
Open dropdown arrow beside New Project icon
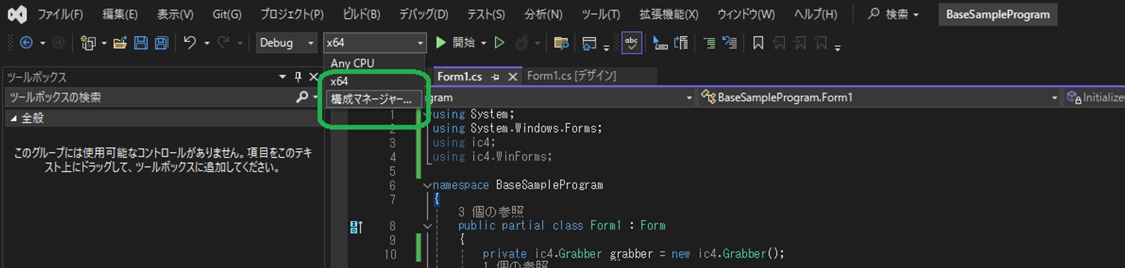[x=104, y=43]
